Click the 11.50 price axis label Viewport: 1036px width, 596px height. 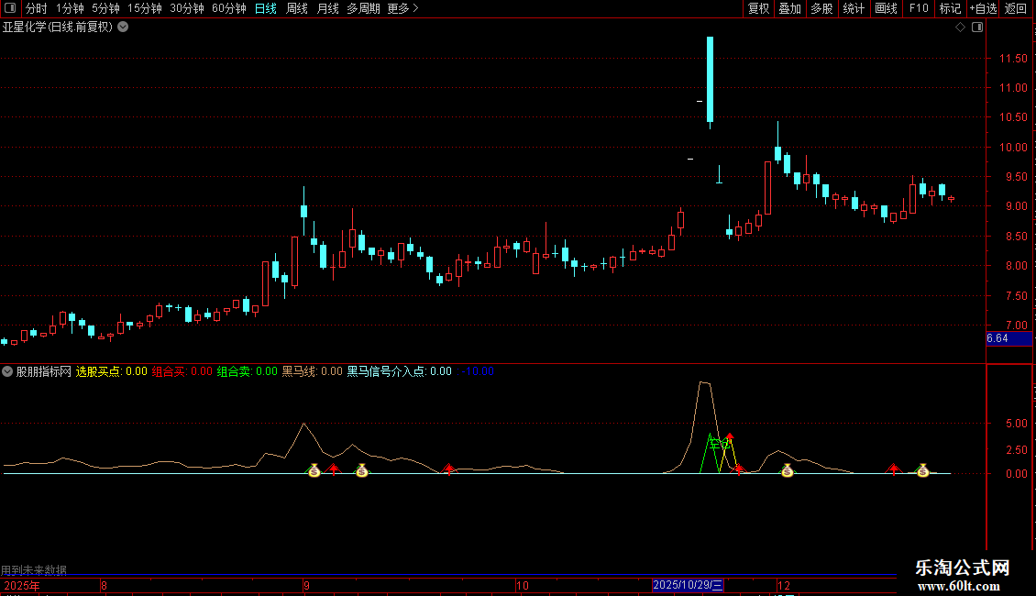[x=1013, y=59]
